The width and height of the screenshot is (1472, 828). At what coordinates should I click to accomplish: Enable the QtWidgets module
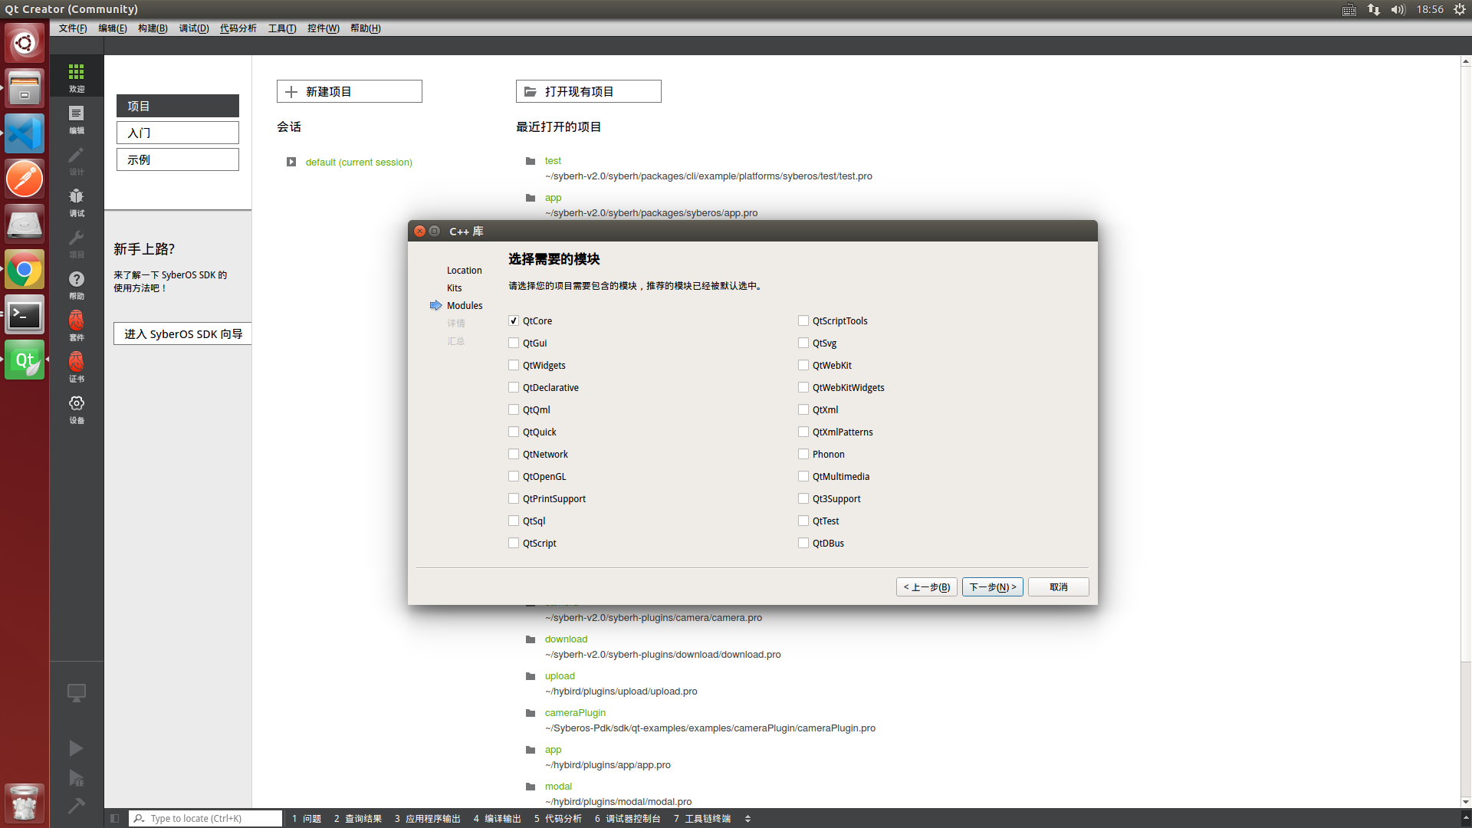514,365
